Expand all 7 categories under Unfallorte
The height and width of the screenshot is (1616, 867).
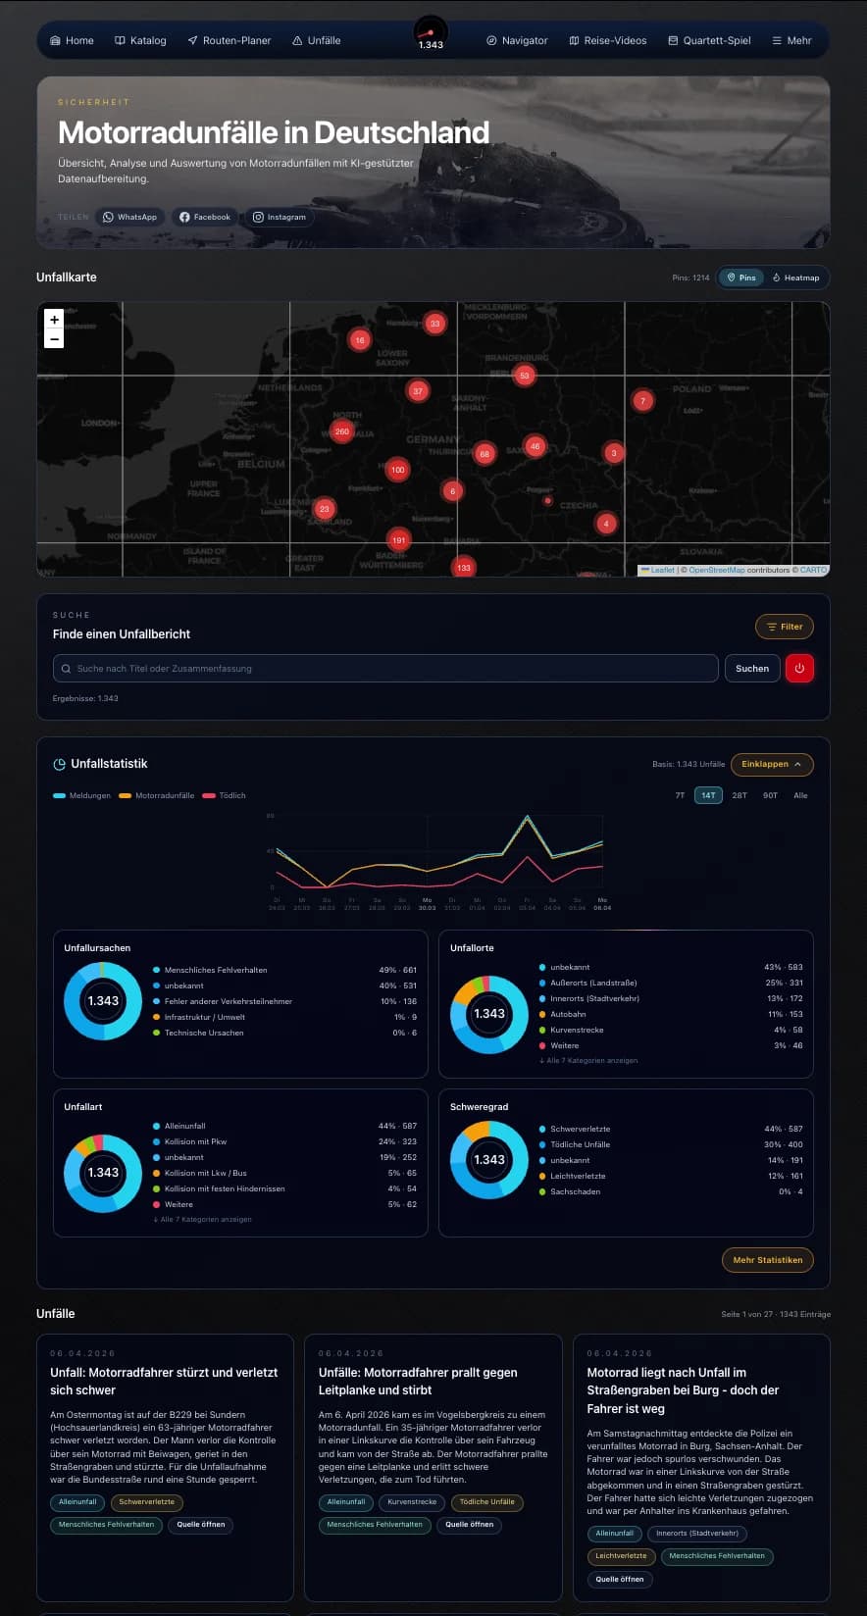[x=588, y=1060]
